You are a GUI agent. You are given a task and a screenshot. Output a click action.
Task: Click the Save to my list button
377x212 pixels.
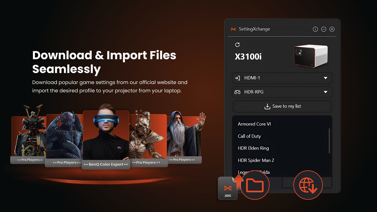click(282, 106)
